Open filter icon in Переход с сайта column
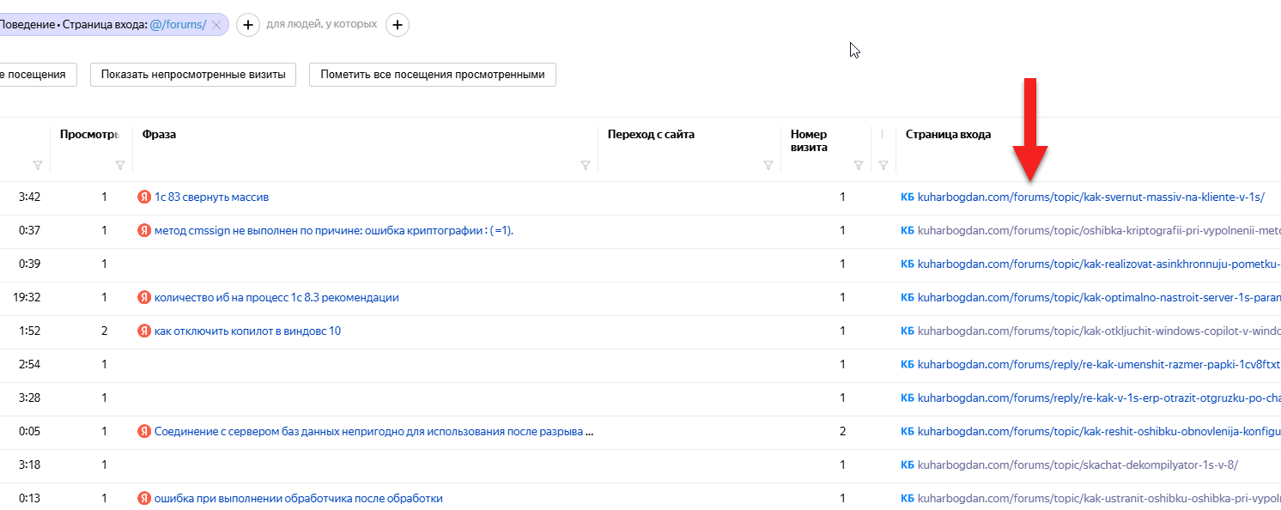This screenshot has height=510, width=1281. click(x=768, y=166)
